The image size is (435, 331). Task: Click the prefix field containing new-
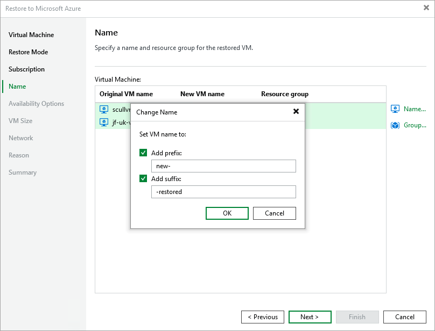(223, 166)
